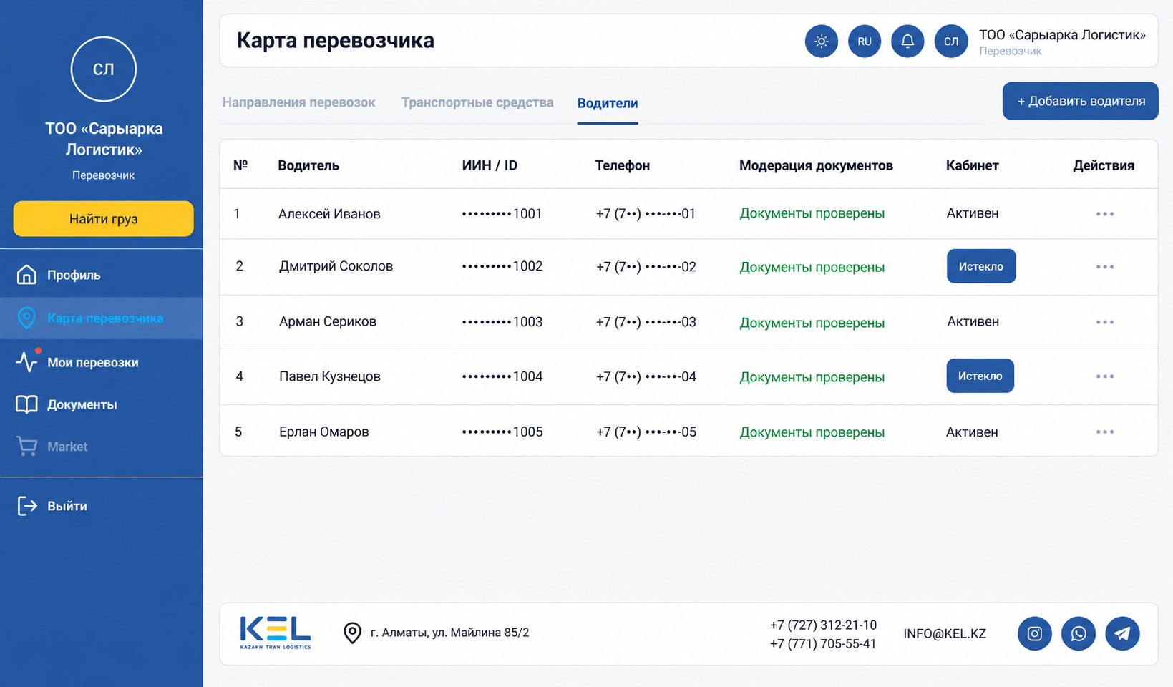Click Документы проверены for Ерлан Омаров
Image resolution: width=1173 pixels, height=687 pixels.
(812, 432)
